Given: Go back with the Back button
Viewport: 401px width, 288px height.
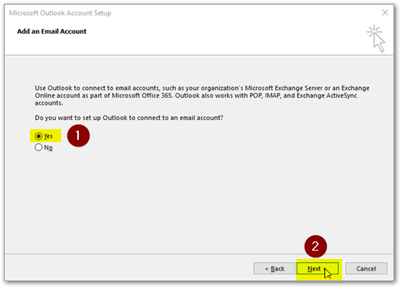Looking at the screenshot, I should [274, 269].
